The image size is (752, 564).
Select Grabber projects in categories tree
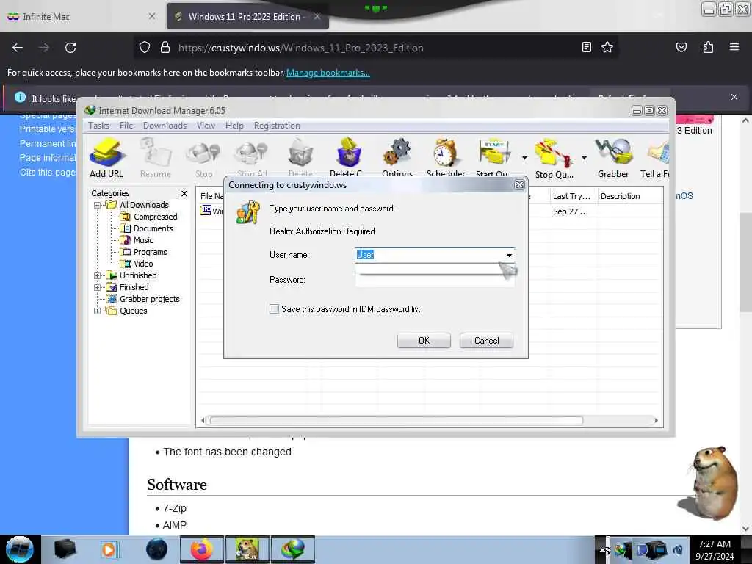pos(143,299)
